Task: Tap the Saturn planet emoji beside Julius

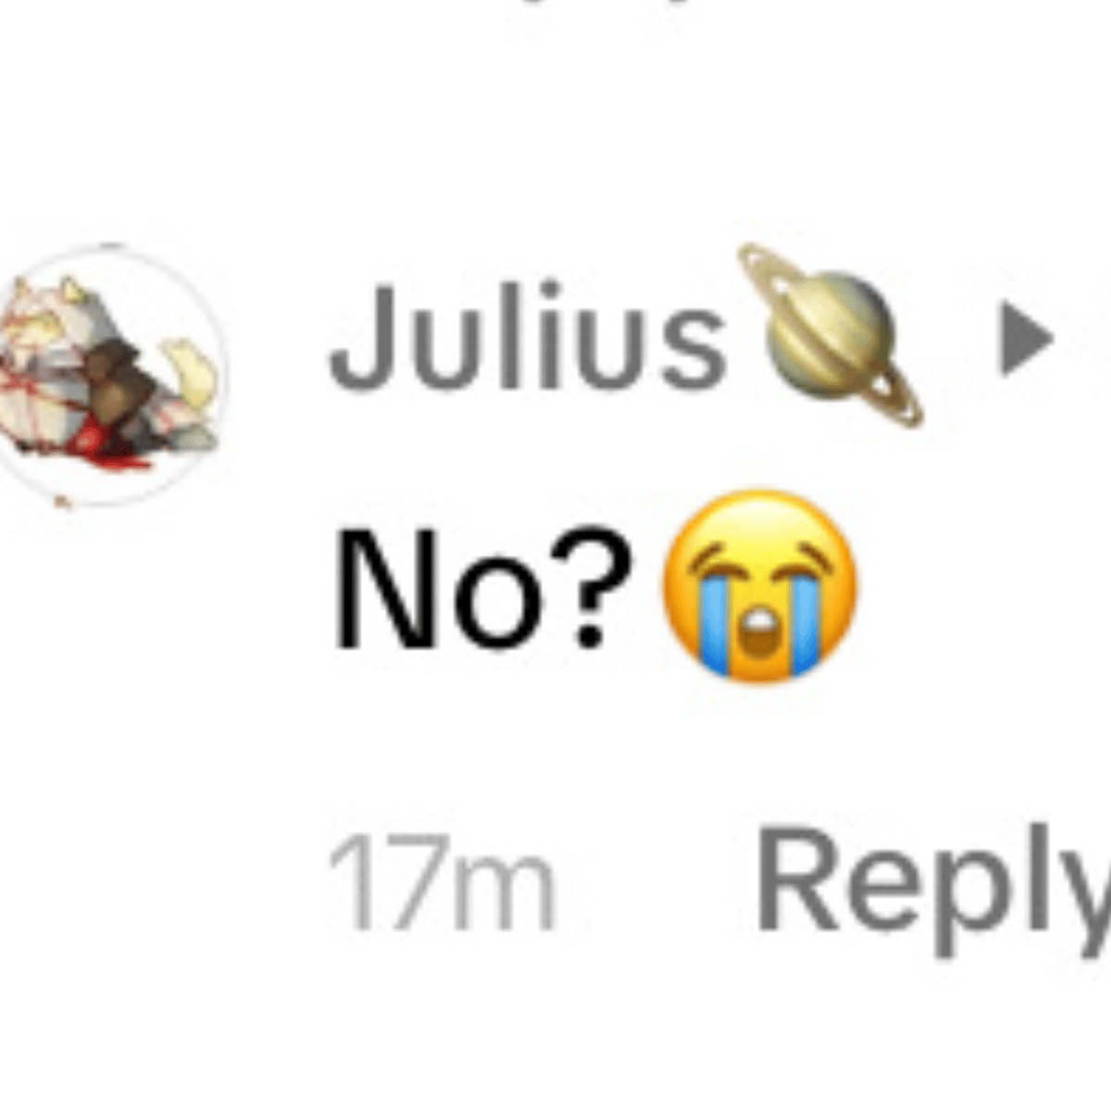Action: click(x=831, y=335)
